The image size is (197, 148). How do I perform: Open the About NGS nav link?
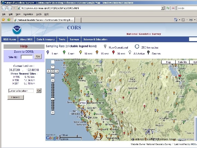[x=26, y=39]
